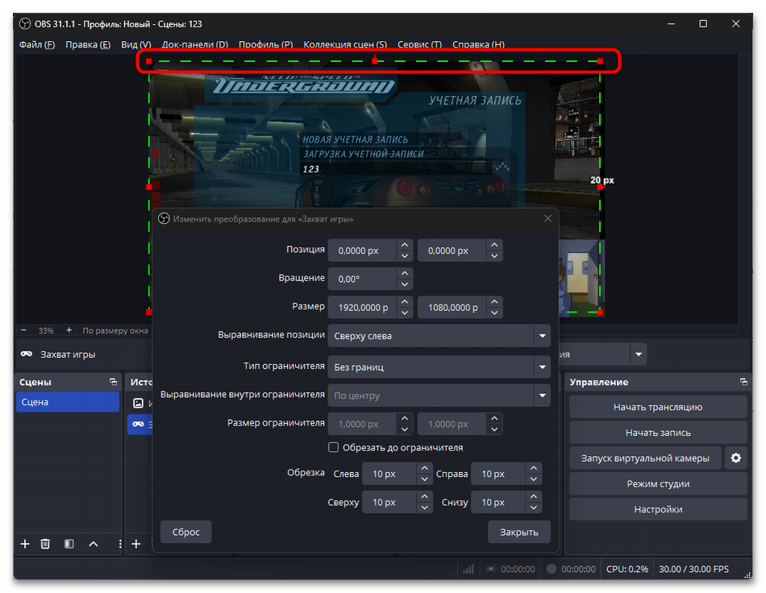Click the CPU: 0.2% status bar entry

click(x=627, y=569)
